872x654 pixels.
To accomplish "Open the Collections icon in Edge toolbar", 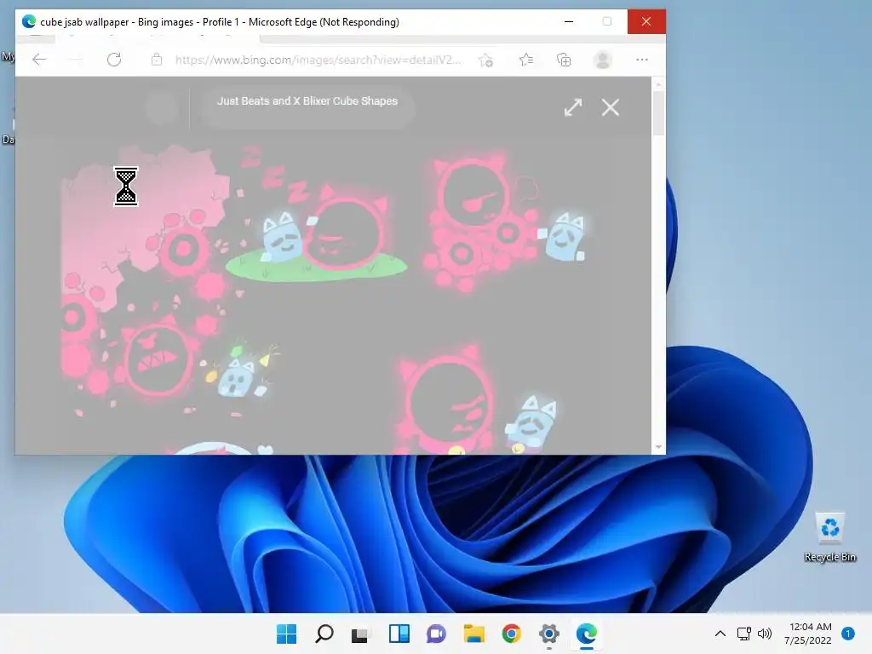I will [x=564, y=60].
